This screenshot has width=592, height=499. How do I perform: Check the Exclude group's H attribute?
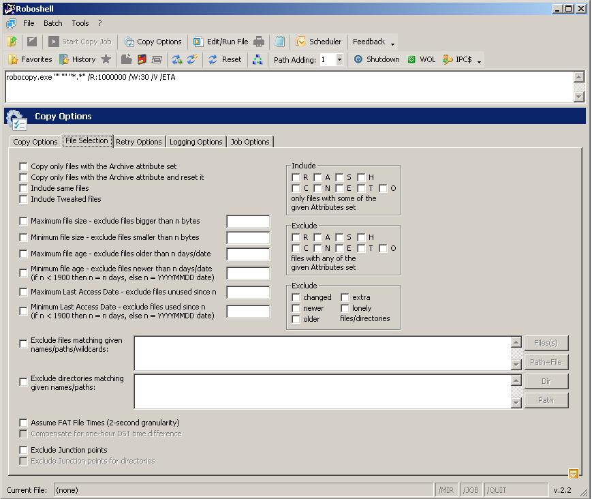tap(362, 238)
